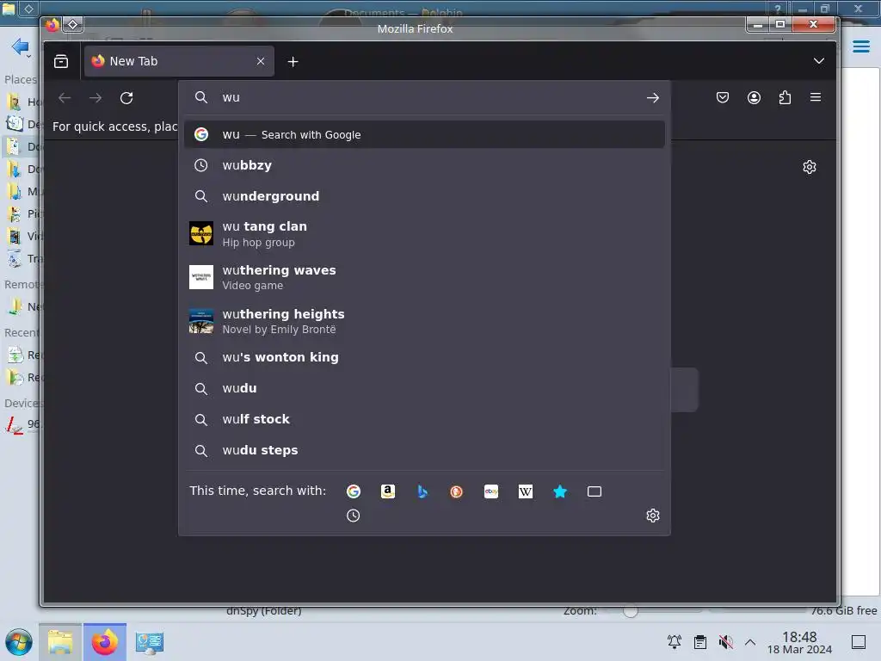Click the show desktop button
This screenshot has width=881, height=661.
(858, 642)
